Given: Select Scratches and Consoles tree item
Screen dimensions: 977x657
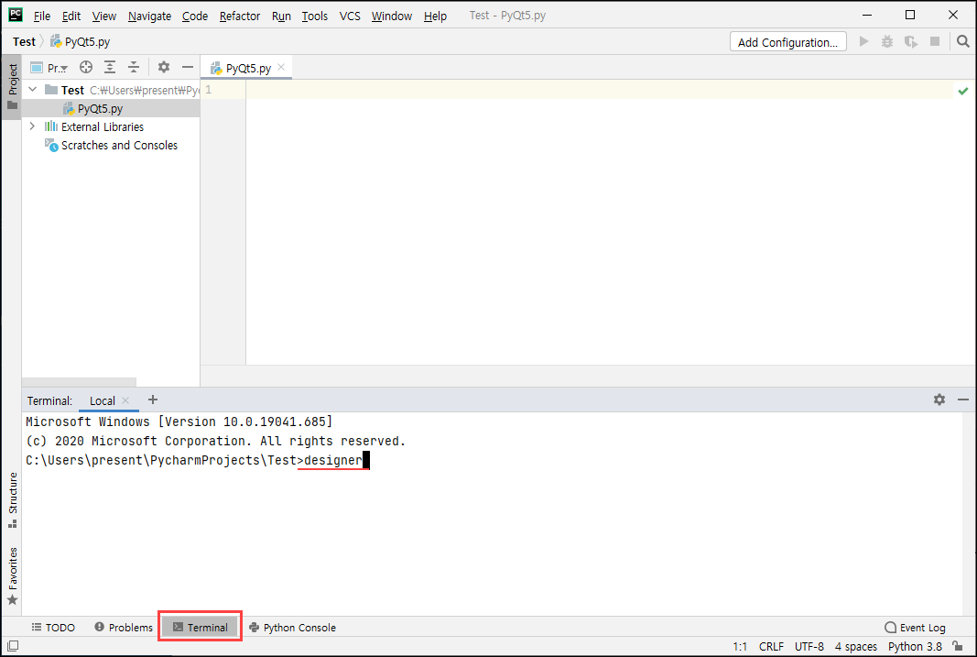Looking at the screenshot, I should tap(111, 146).
